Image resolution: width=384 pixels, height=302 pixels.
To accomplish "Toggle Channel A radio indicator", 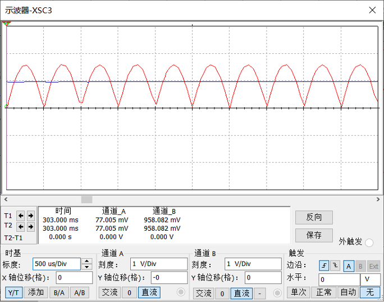I will (x=181, y=292).
